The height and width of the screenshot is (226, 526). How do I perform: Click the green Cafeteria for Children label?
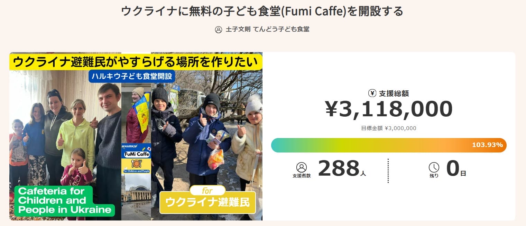[x=65, y=201]
